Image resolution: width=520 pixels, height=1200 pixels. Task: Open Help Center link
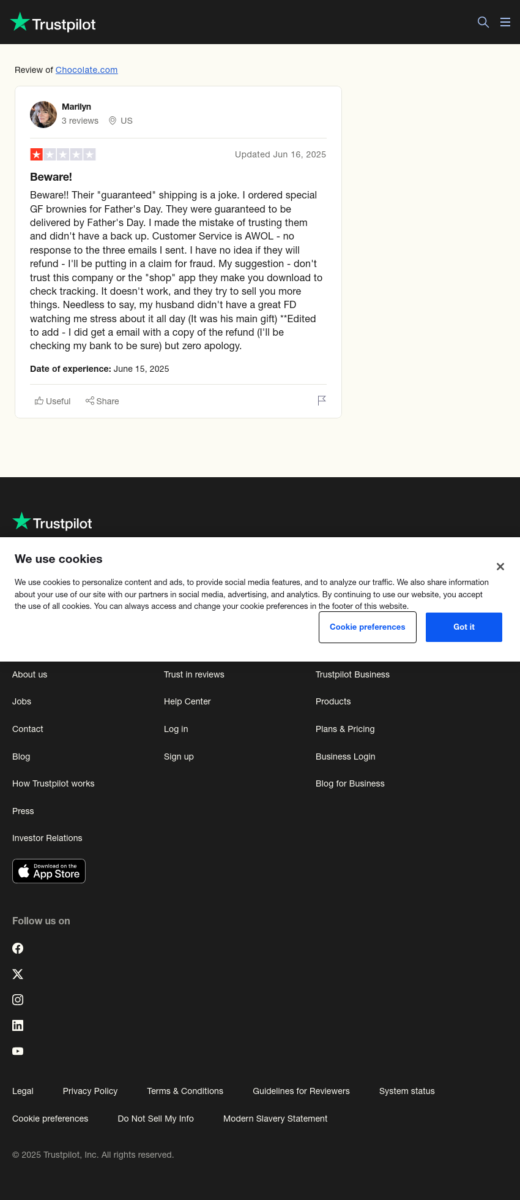point(187,701)
